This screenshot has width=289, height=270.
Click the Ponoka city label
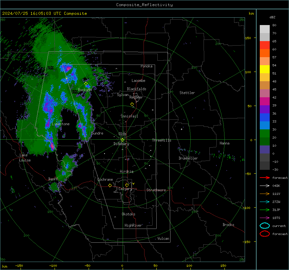[146, 66]
